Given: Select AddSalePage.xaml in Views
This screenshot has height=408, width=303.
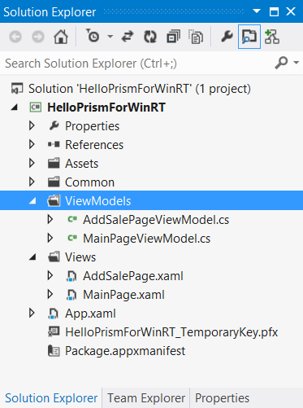Looking at the screenshot, I should [133, 276].
